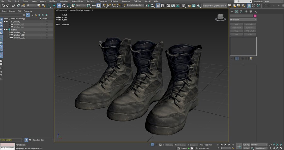Open the Modifier List dropdown
284x150 pixels.
[243, 20]
